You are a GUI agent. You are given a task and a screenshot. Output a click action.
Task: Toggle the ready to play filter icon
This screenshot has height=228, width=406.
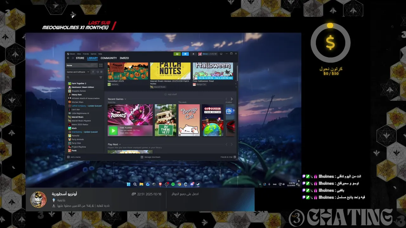click(101, 72)
